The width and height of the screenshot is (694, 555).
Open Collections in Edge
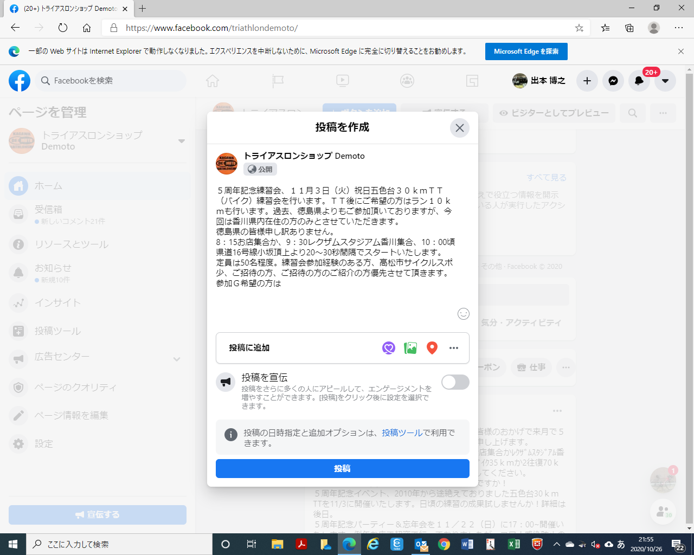(x=629, y=28)
